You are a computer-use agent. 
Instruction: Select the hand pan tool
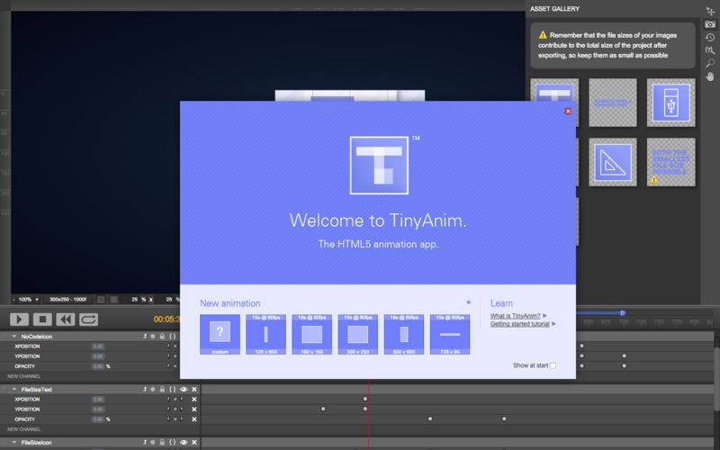tap(710, 76)
